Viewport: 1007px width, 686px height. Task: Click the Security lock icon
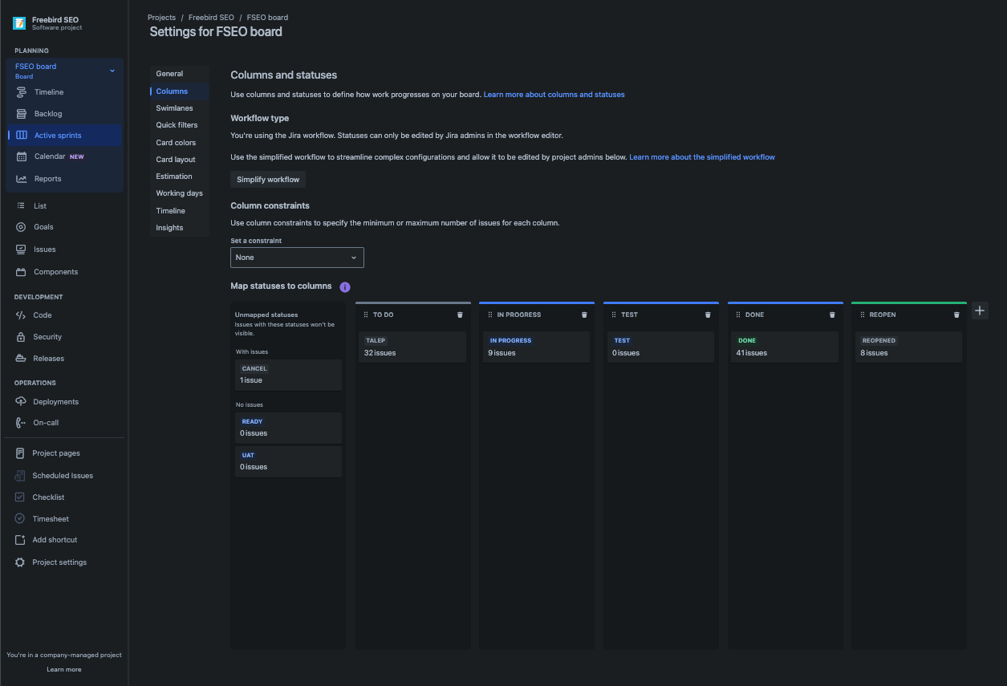pos(21,337)
